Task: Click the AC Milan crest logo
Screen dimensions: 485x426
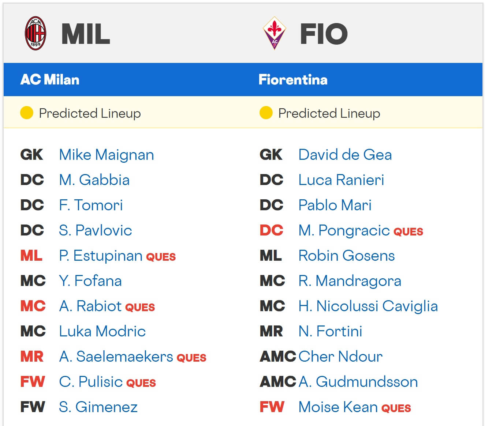Action: coord(35,33)
